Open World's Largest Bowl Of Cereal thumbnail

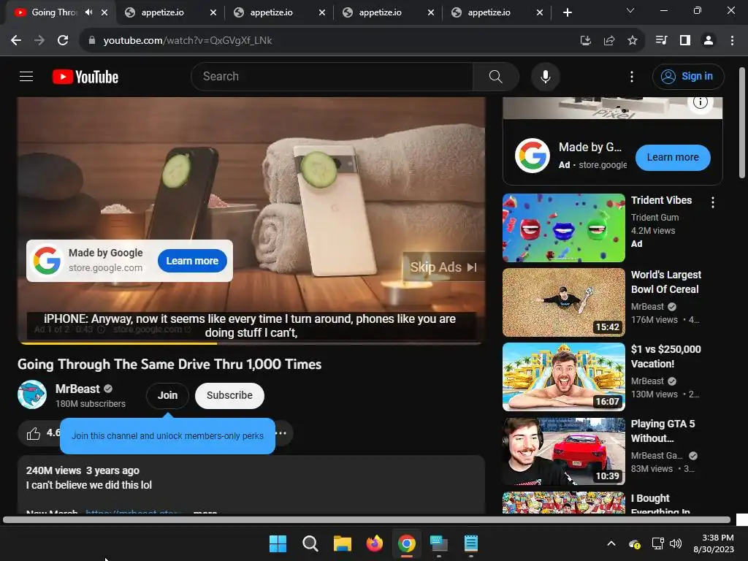(x=563, y=302)
